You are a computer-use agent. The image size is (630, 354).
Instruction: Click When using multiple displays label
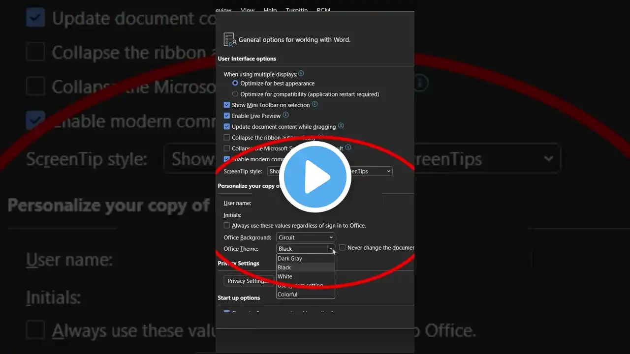pos(260,74)
